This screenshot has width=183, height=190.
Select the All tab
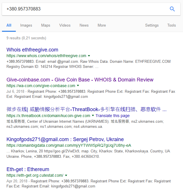9,25
